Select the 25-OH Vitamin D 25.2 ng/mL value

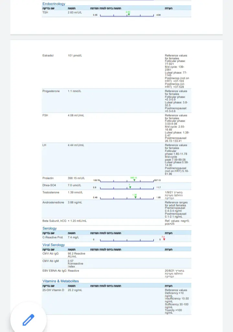[x=75, y=290]
